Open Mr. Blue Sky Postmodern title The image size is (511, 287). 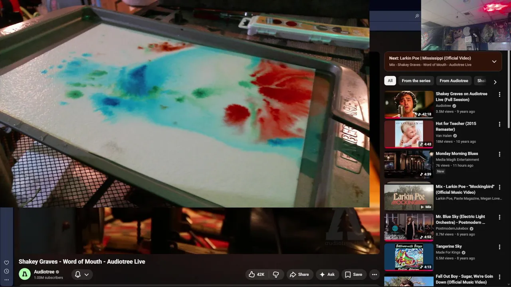460,220
